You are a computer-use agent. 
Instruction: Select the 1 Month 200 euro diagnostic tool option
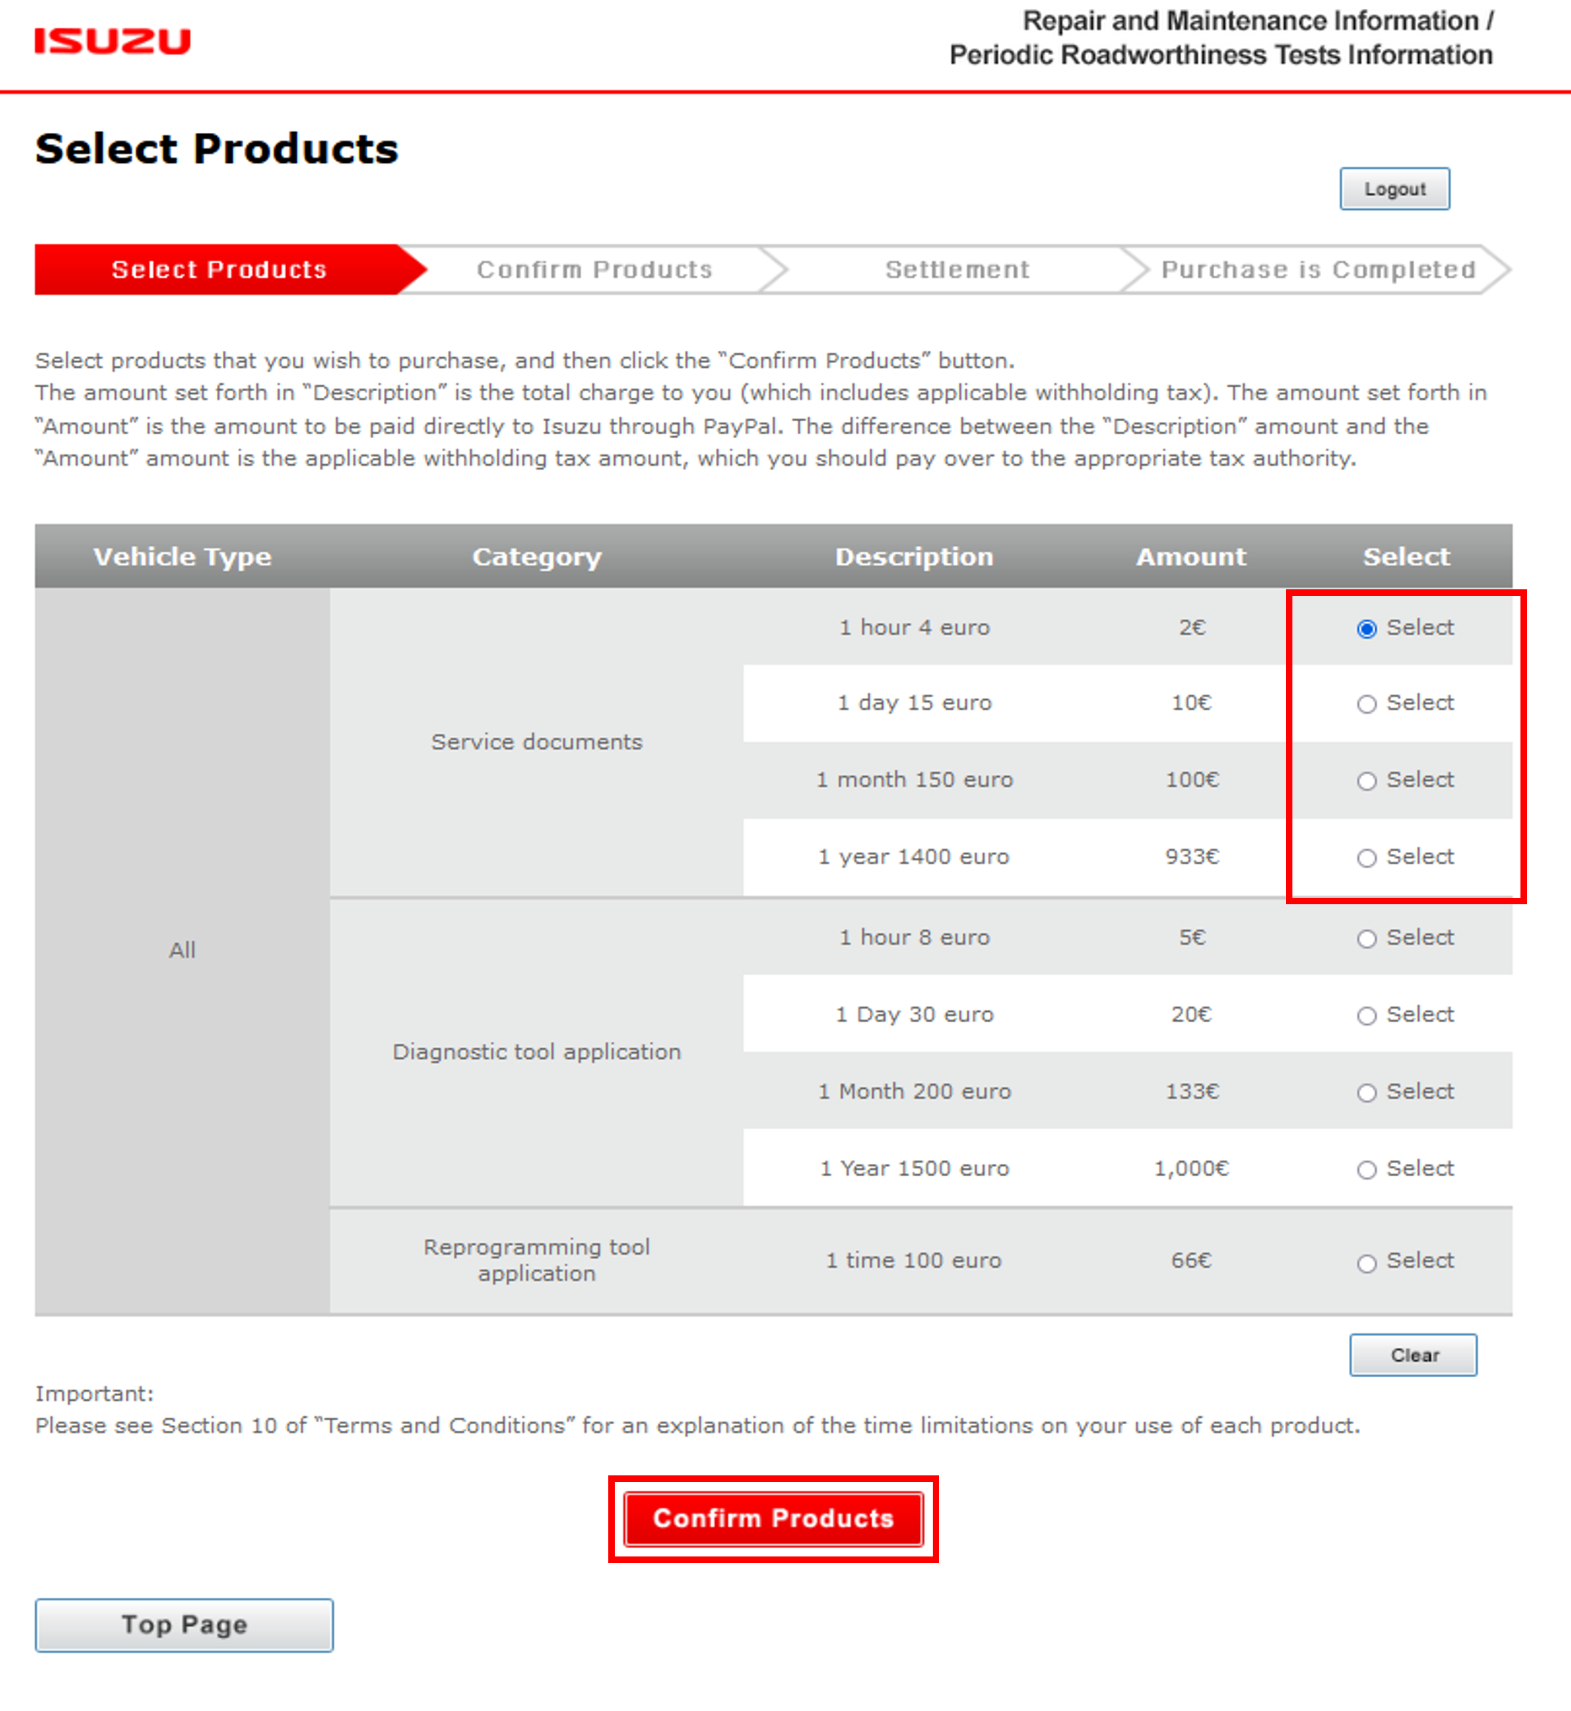pos(1366,1092)
